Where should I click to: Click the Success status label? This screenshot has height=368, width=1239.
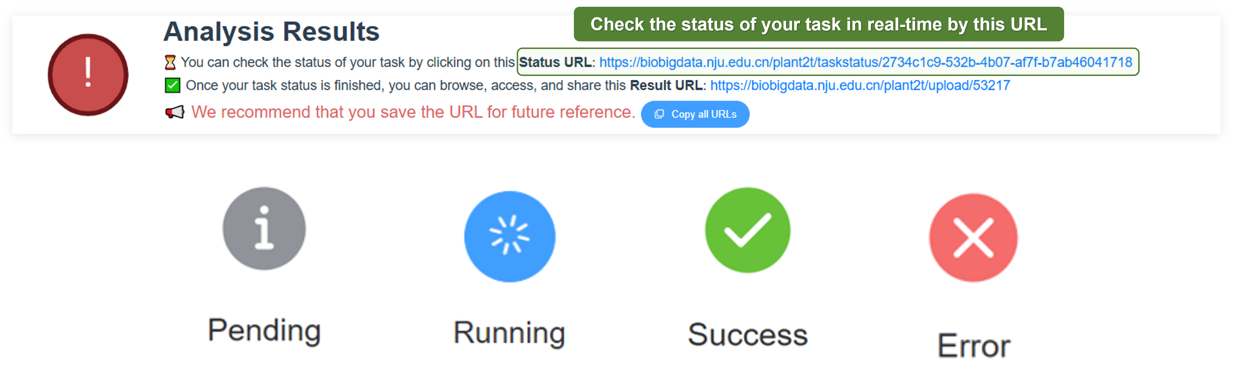click(747, 334)
